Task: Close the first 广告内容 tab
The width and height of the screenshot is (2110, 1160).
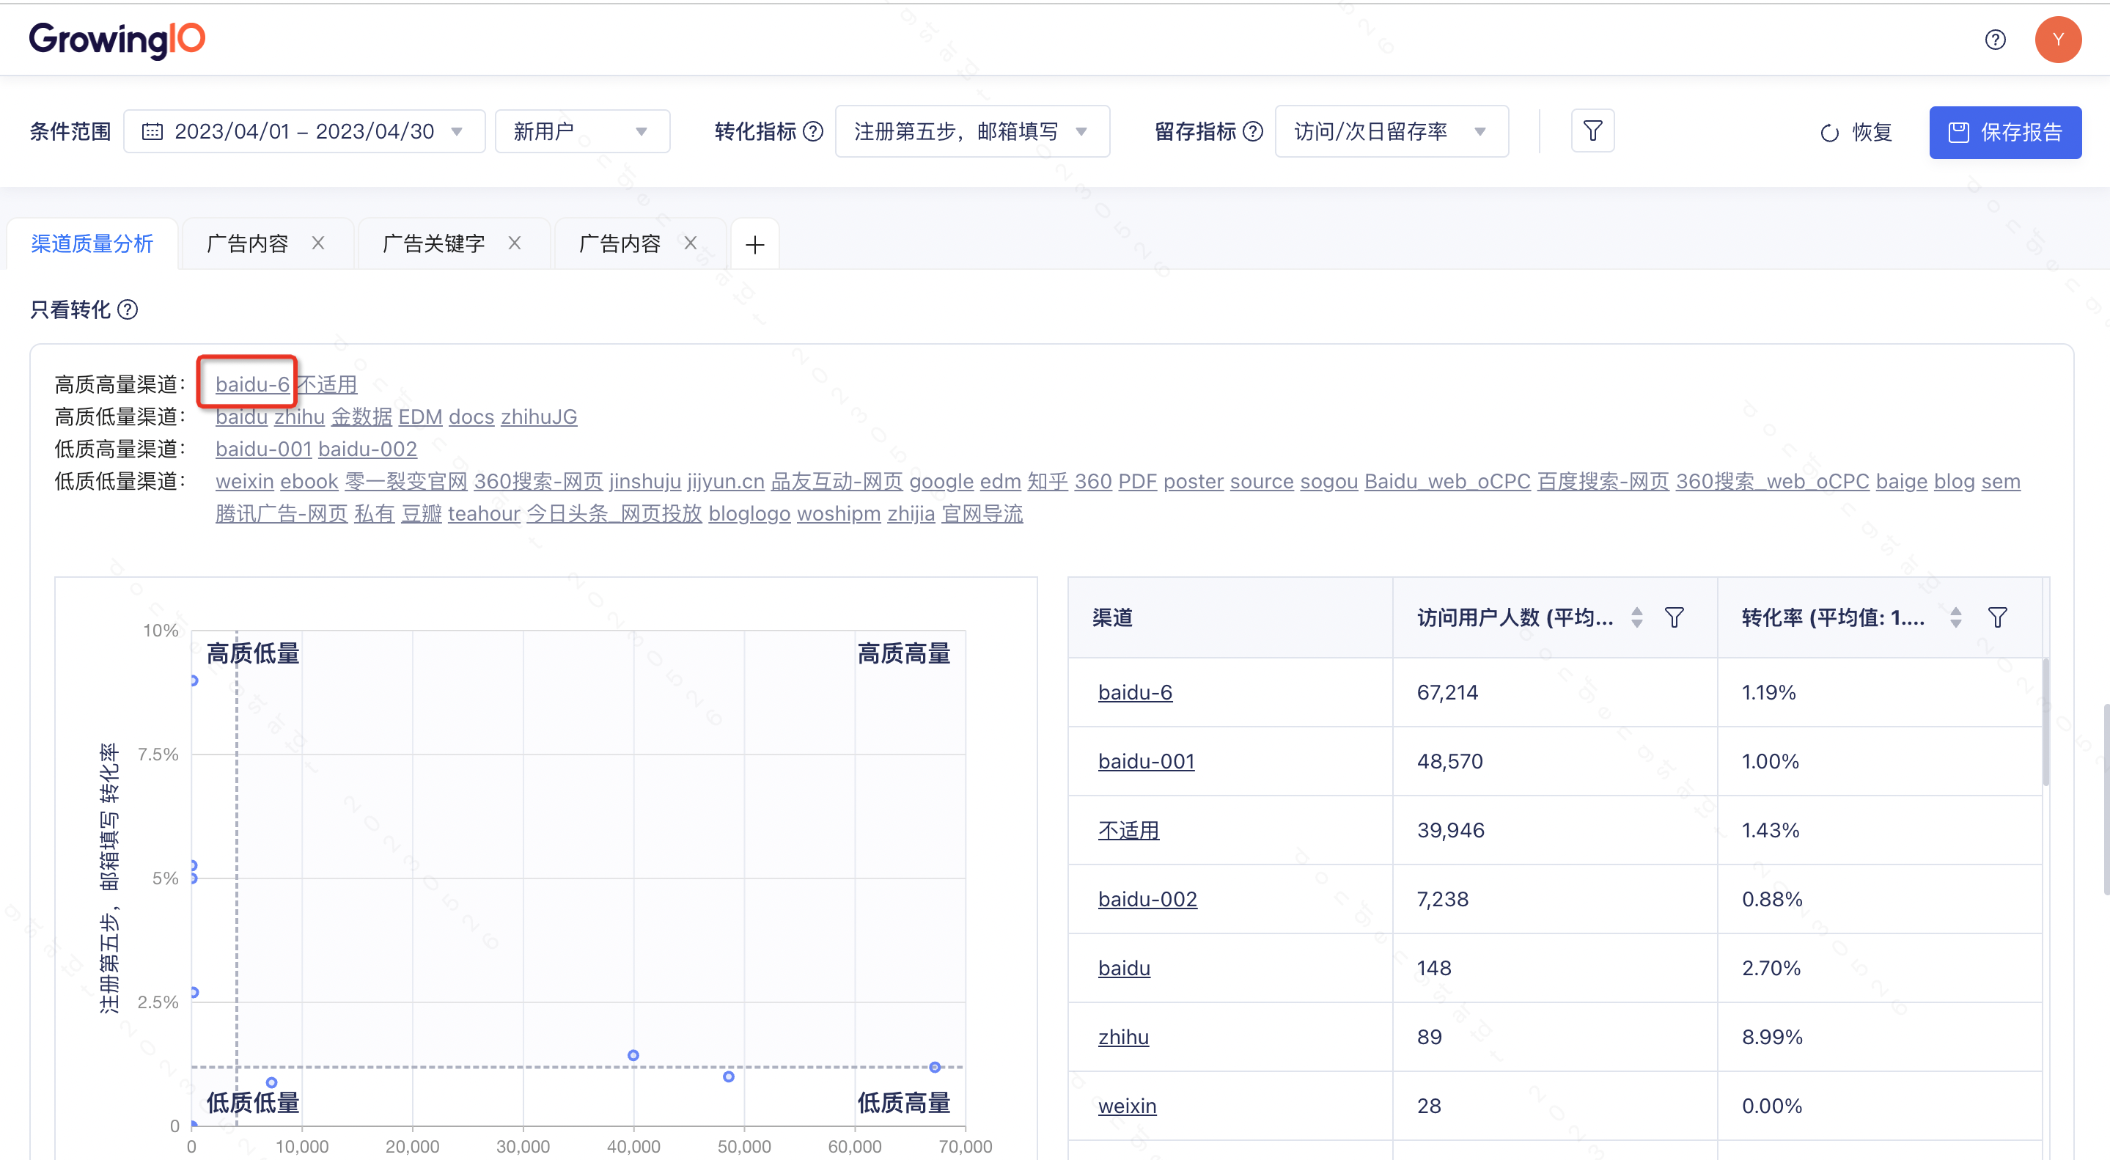Action: pyautogui.click(x=319, y=243)
